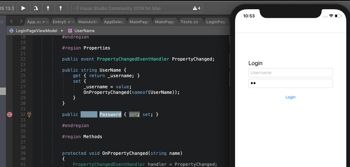The width and height of the screenshot is (350, 167).
Task: Click '#endregion' on line 18
Action: pyautogui.click(x=75, y=37)
